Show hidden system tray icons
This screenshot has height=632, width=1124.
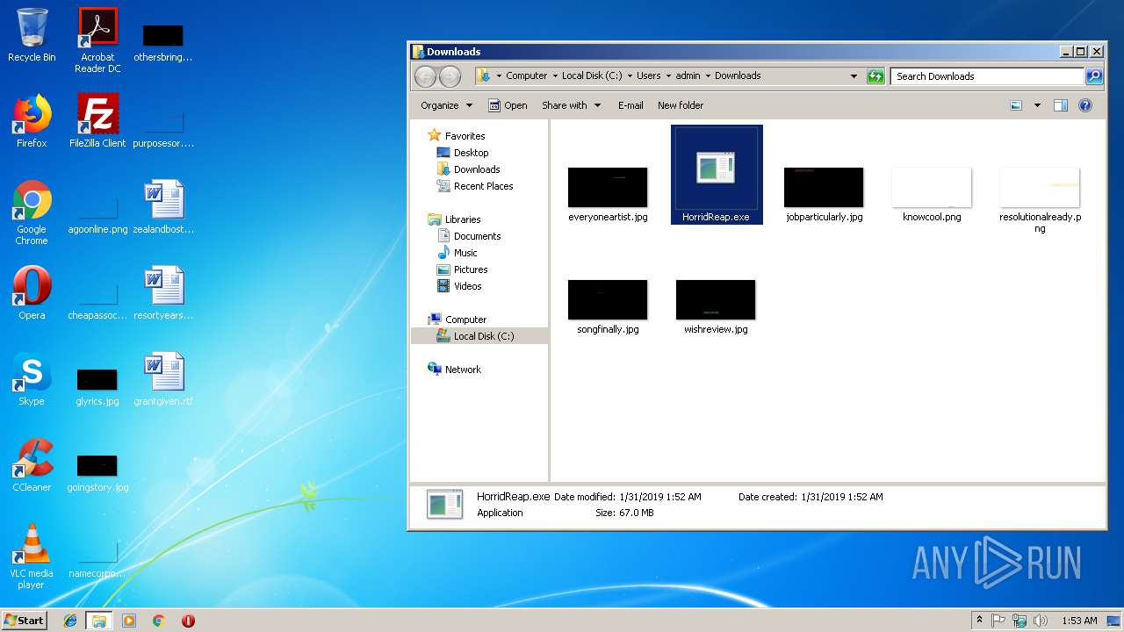click(979, 621)
